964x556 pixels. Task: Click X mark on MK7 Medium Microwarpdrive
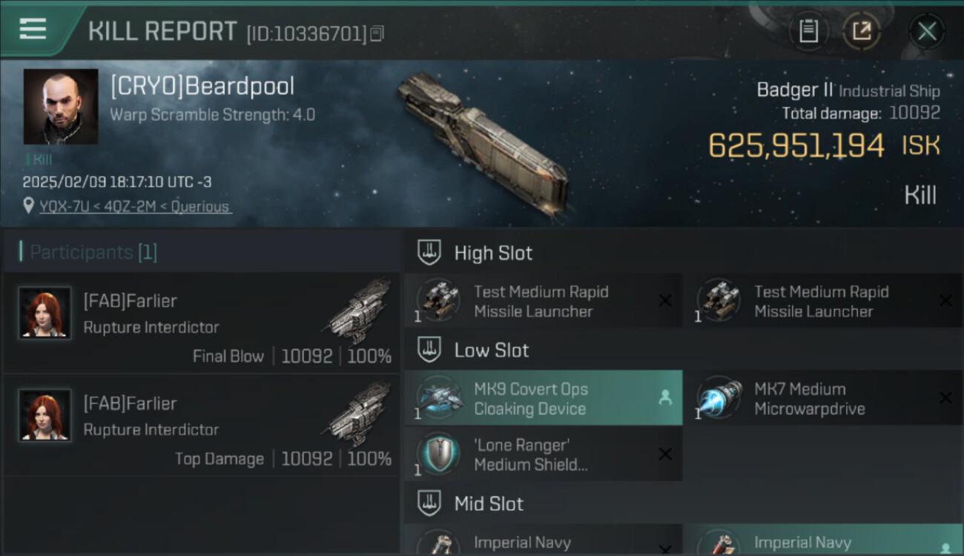(x=945, y=398)
